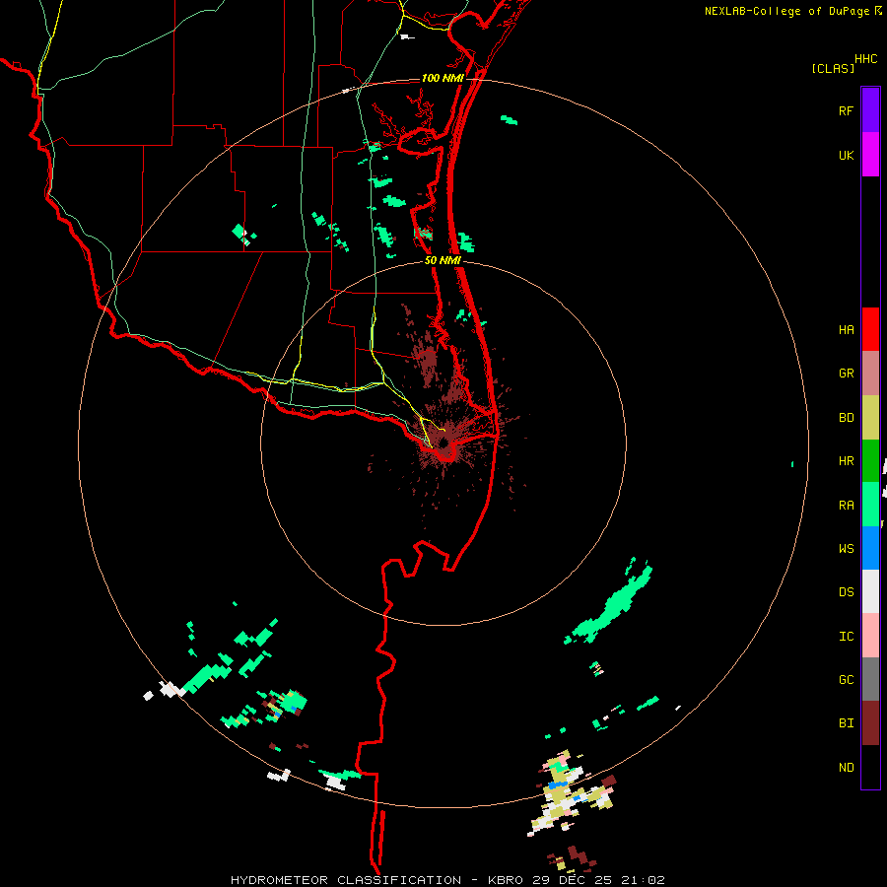887x887 pixels.
Task: Click the HA legend label
Action: click(846, 330)
